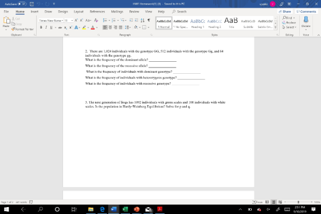Click the bullets list icon

click(x=105, y=20)
